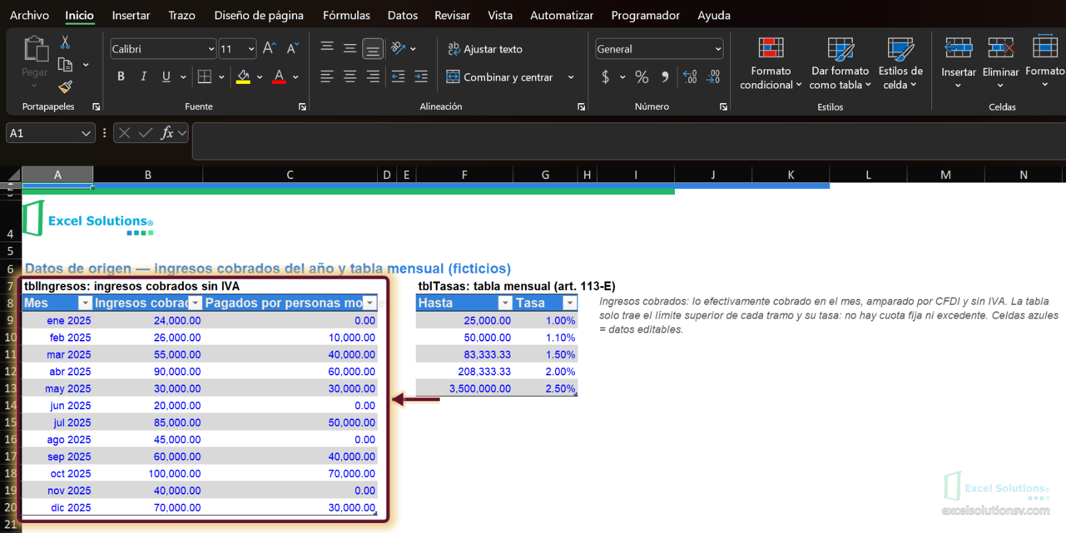1066x533 pixels.
Task: Decrease font size with the smaller A icon
Action: [x=292, y=48]
